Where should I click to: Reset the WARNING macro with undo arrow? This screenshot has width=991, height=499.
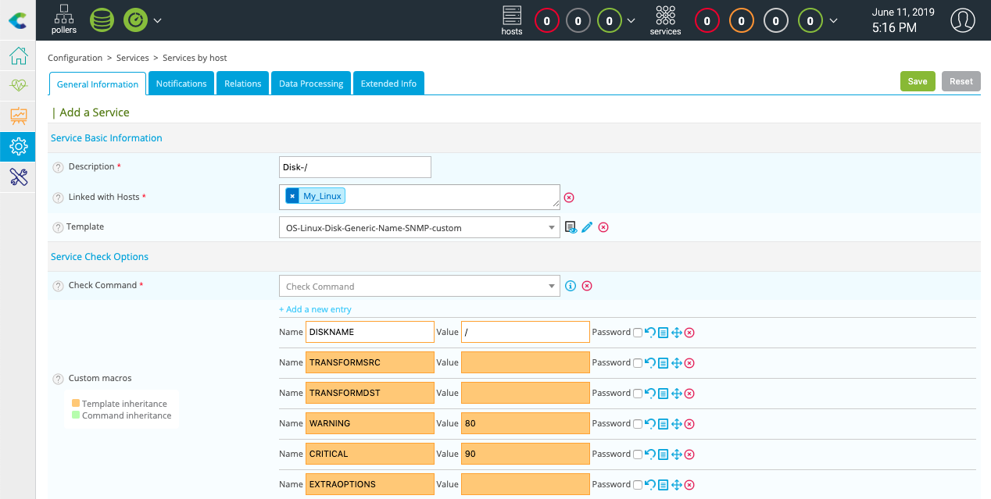649,424
